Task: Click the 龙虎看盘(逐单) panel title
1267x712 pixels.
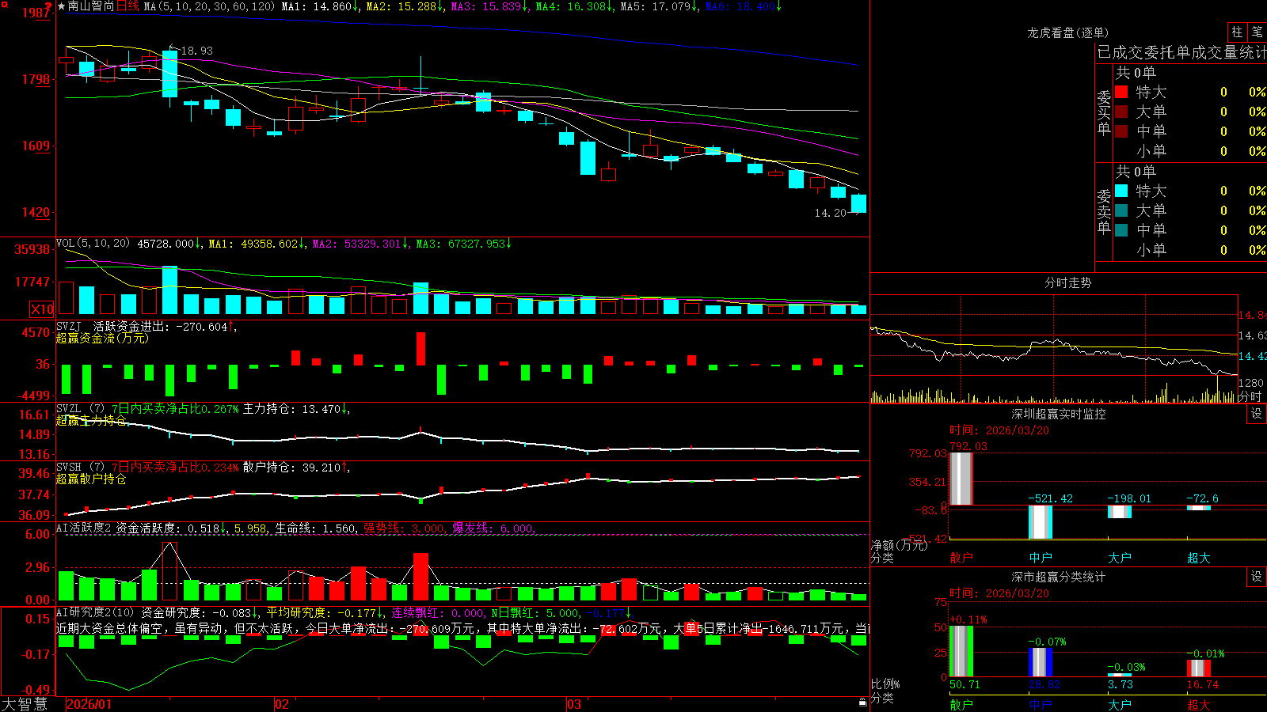Action: 1067,32
